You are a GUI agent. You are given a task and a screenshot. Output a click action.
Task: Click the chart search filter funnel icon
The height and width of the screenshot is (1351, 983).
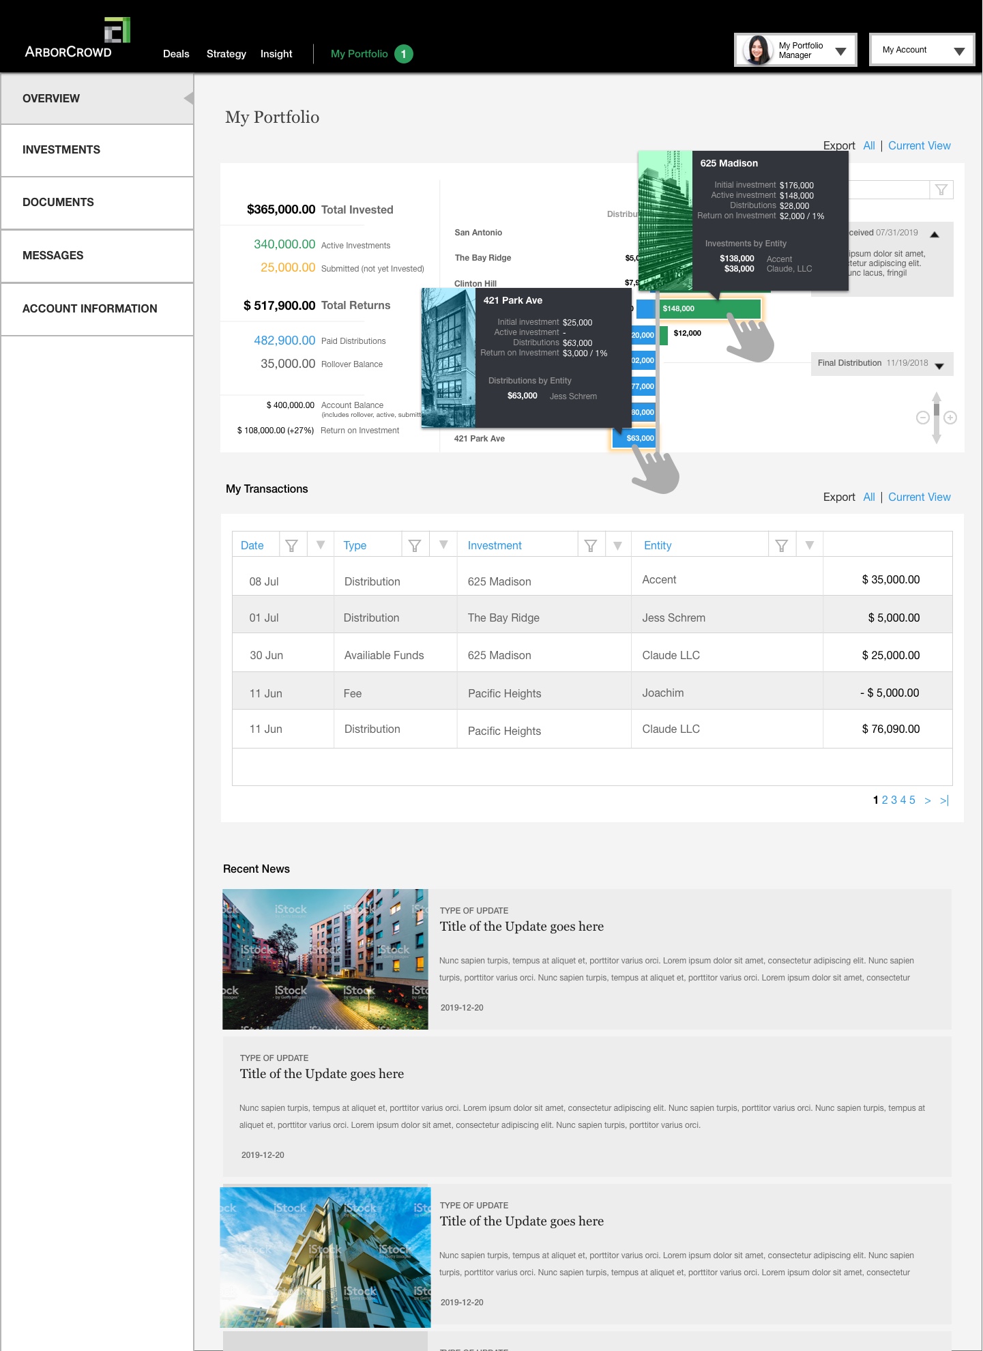coord(941,190)
